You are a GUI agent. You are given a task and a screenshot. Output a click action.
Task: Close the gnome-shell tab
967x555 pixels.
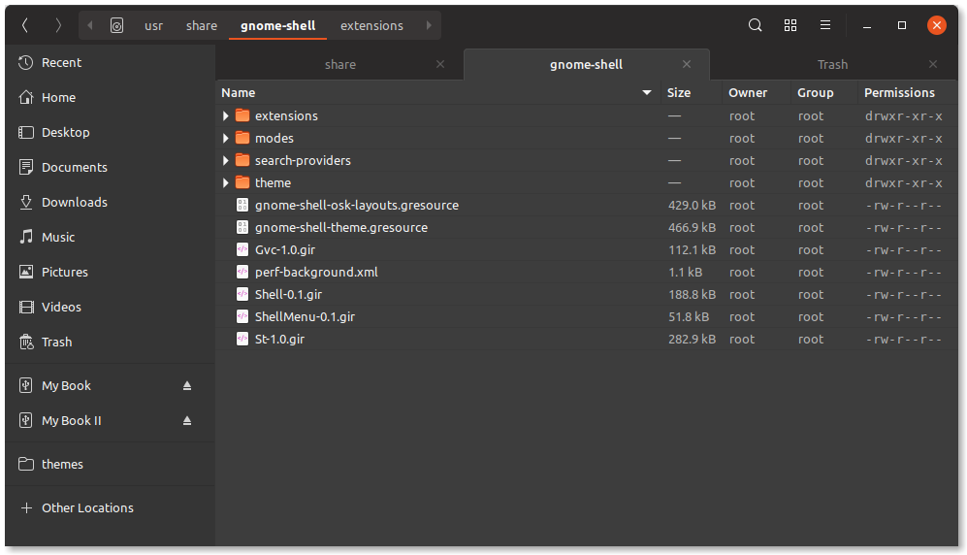point(687,64)
